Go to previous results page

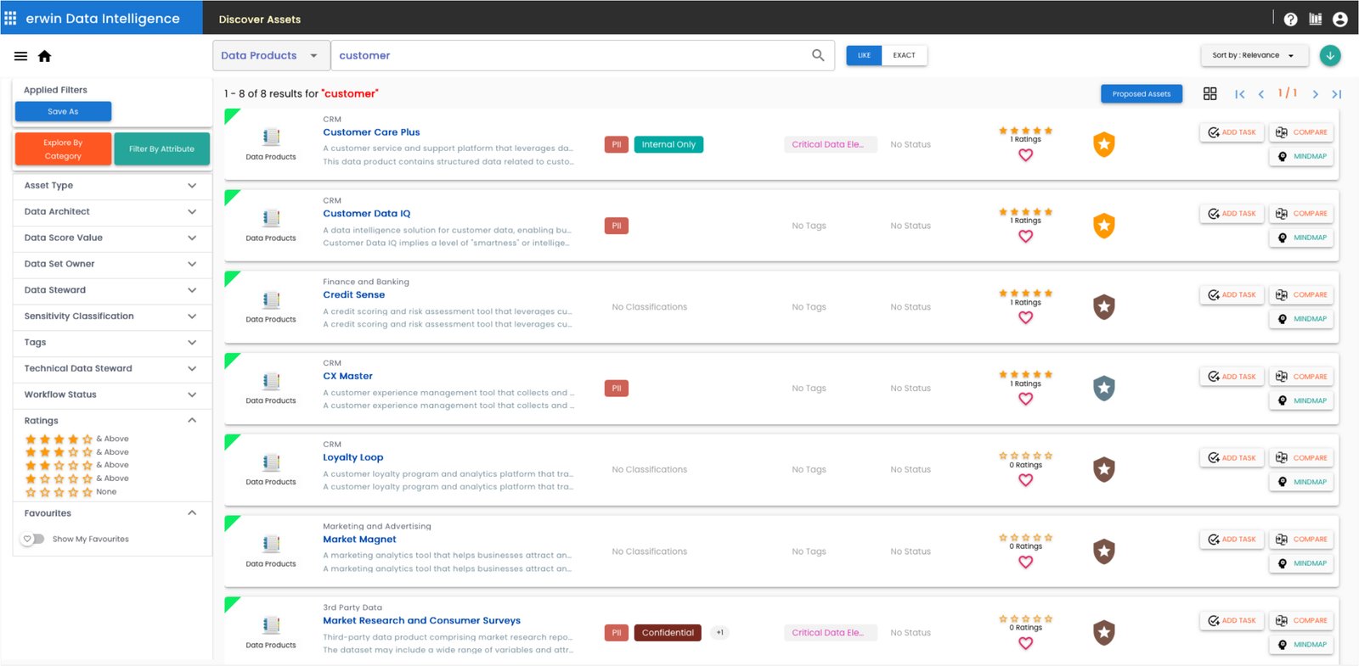[1261, 94]
